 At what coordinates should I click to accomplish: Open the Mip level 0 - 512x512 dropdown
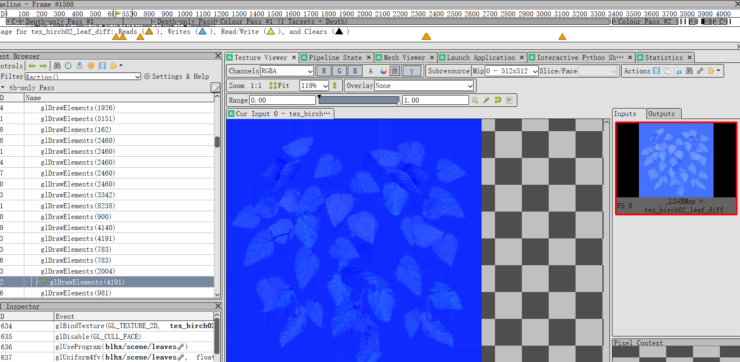tap(511, 71)
